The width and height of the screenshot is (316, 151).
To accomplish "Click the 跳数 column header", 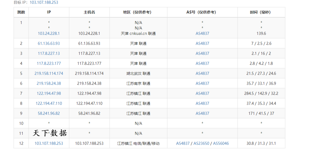I will [x=21, y=12].
